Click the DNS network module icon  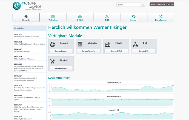pyautogui.click(x=135, y=44)
